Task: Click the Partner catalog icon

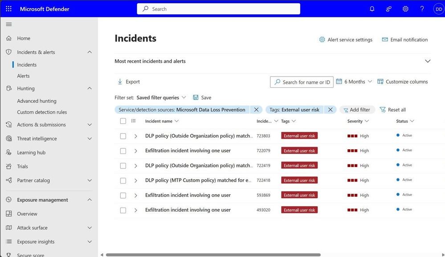Action: 9,180
